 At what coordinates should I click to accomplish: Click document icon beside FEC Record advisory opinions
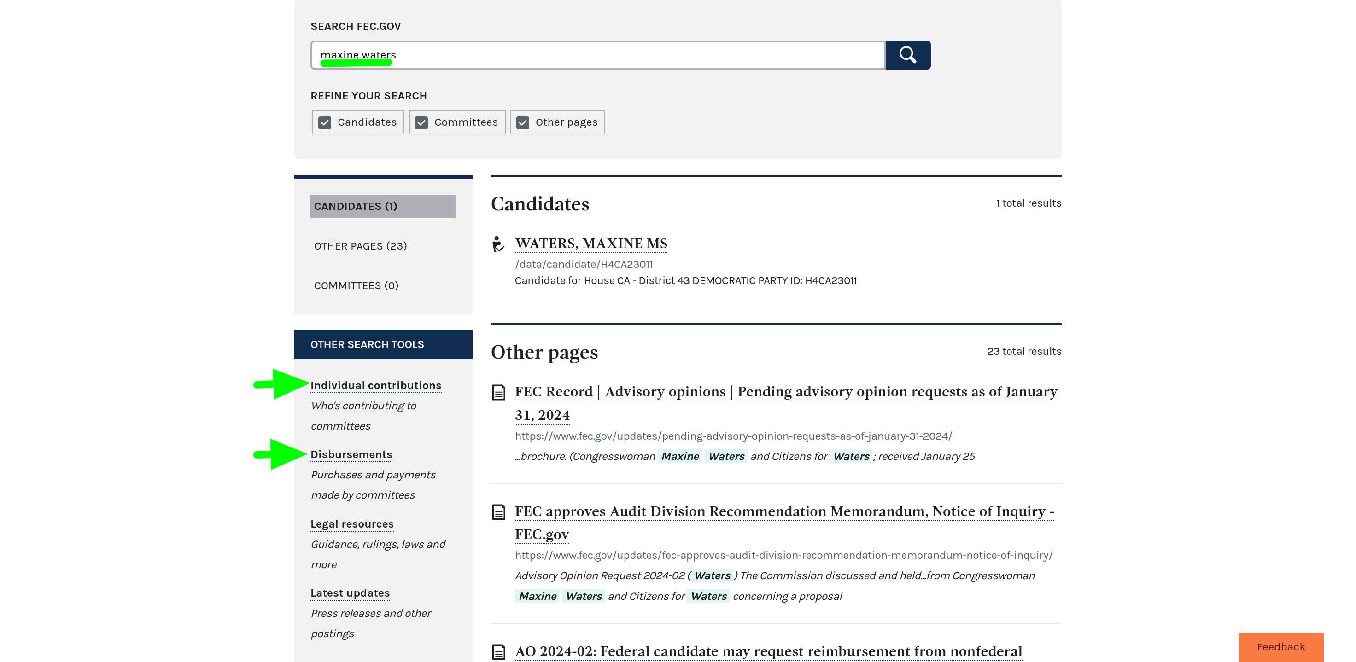coord(498,393)
